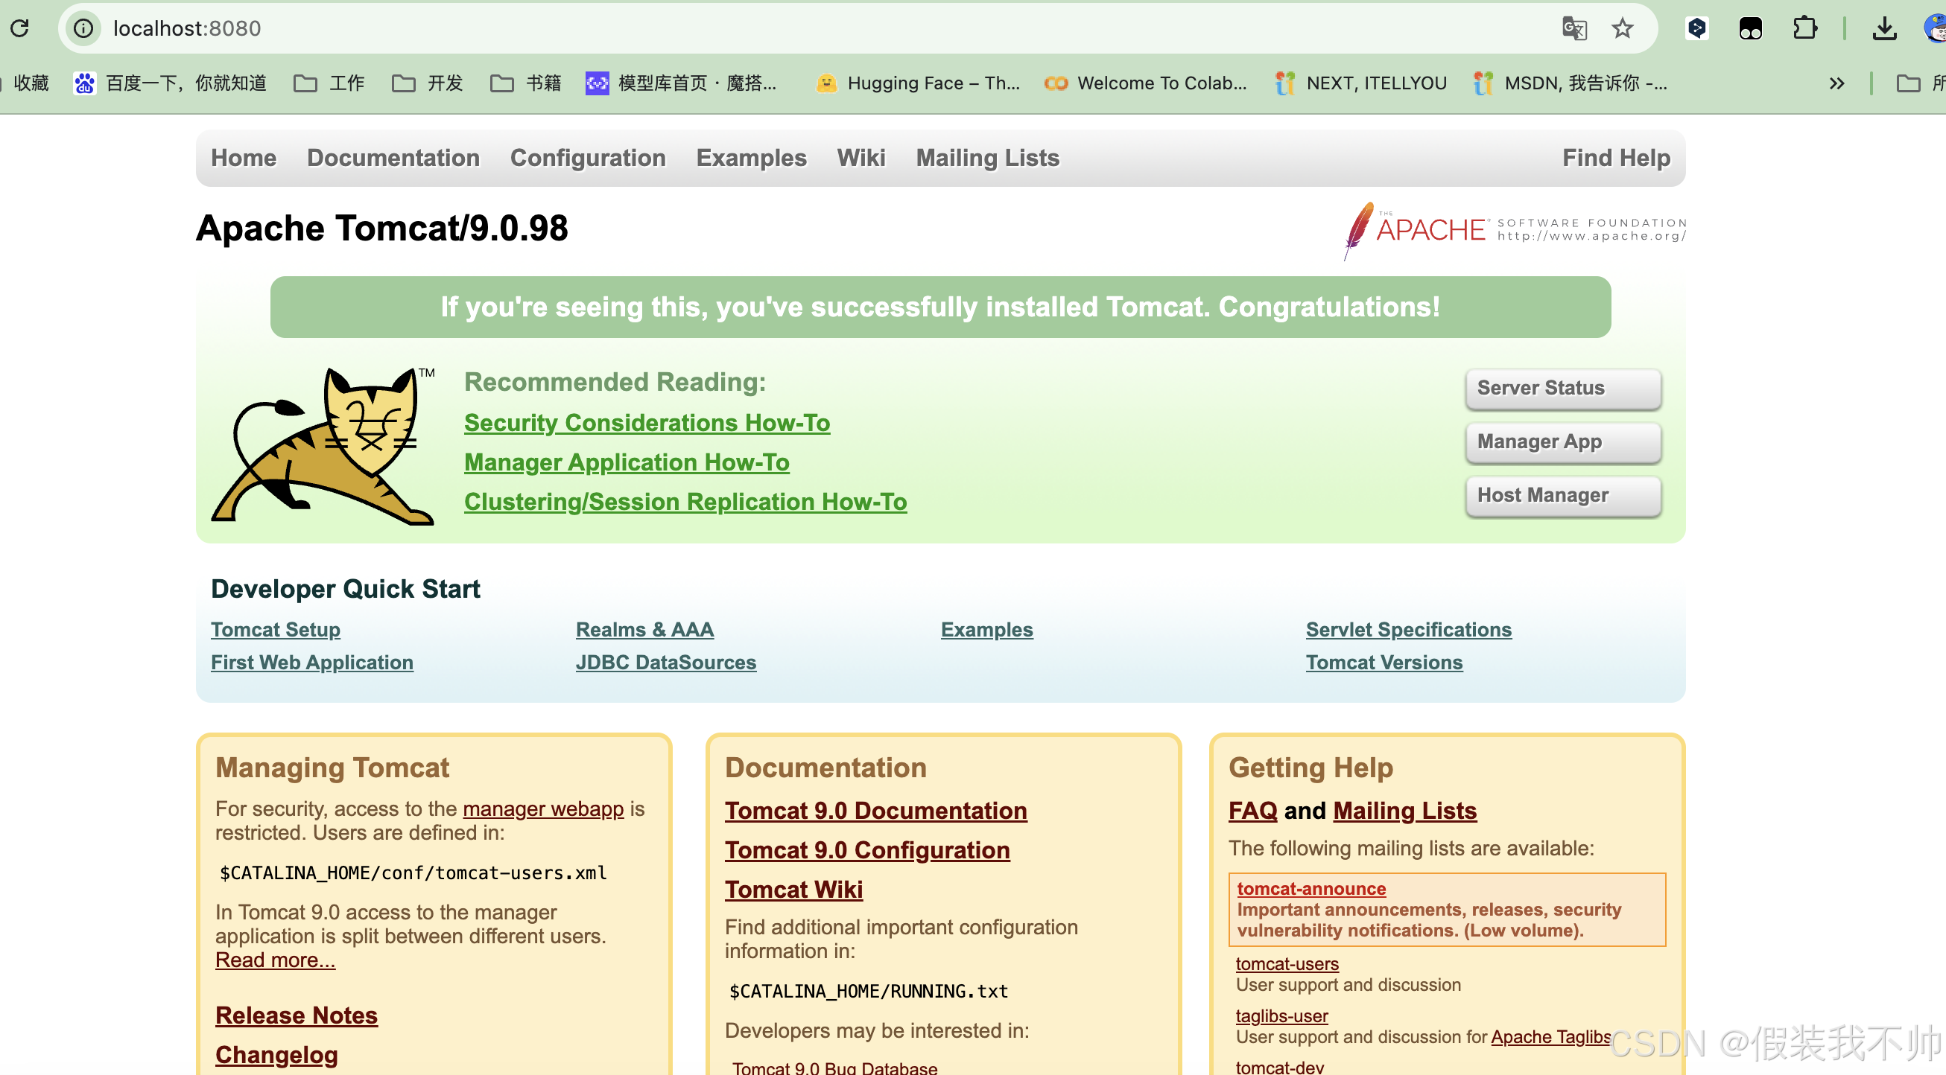Open the 工作 bookmarks folder

(329, 83)
